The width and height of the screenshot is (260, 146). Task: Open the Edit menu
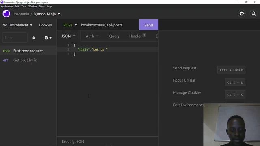point(17,6)
